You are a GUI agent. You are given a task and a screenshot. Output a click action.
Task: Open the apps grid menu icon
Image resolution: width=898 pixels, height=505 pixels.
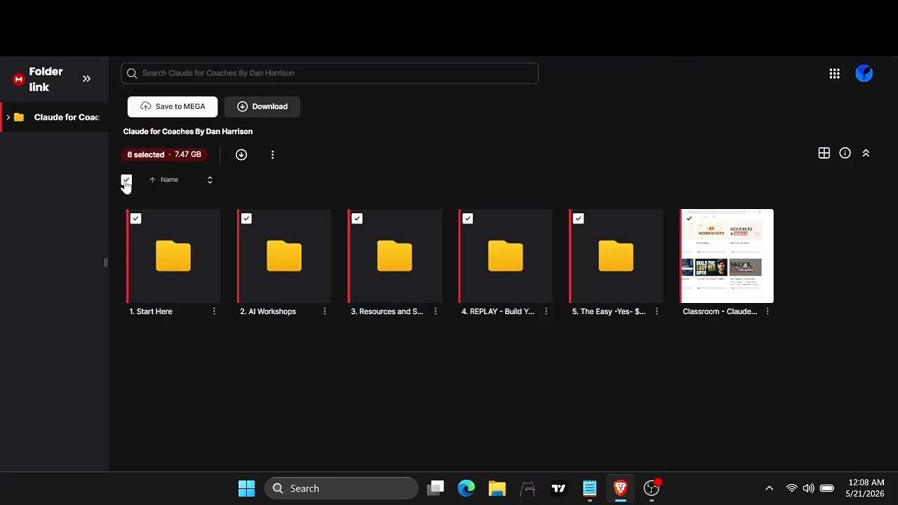click(834, 74)
